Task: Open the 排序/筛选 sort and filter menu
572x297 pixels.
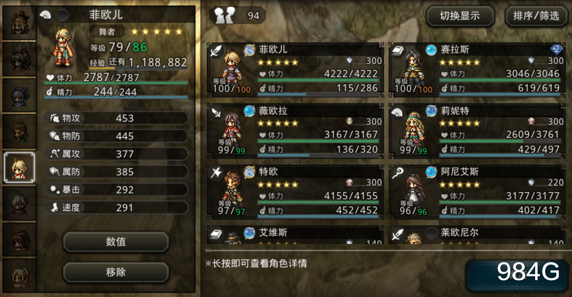Action: [536, 16]
